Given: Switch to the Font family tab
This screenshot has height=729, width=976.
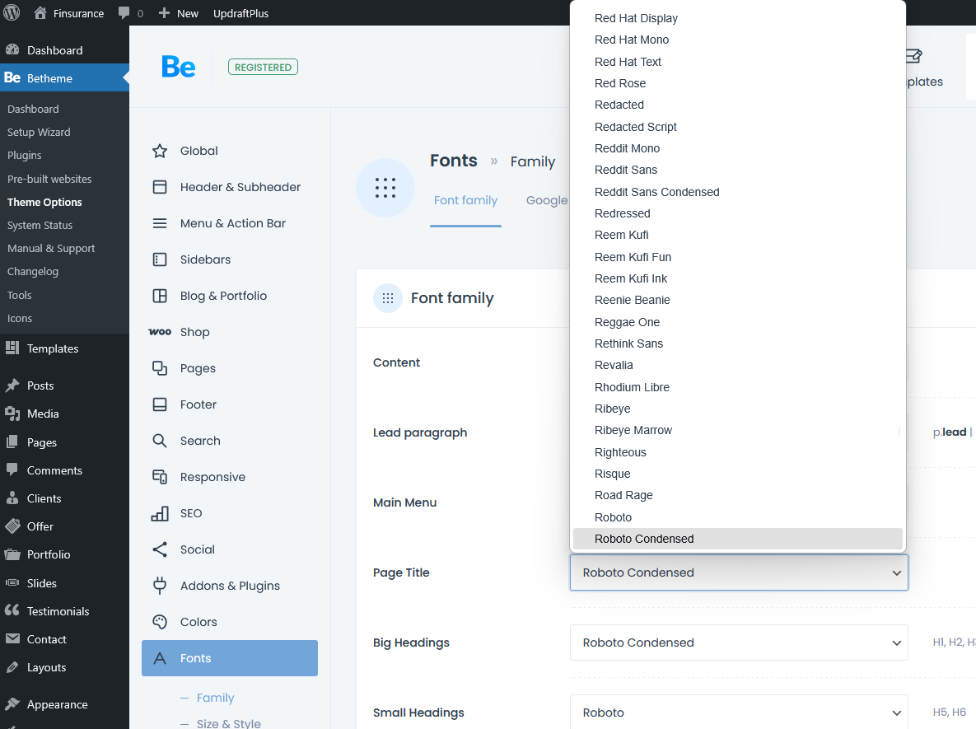Looking at the screenshot, I should pyautogui.click(x=465, y=200).
